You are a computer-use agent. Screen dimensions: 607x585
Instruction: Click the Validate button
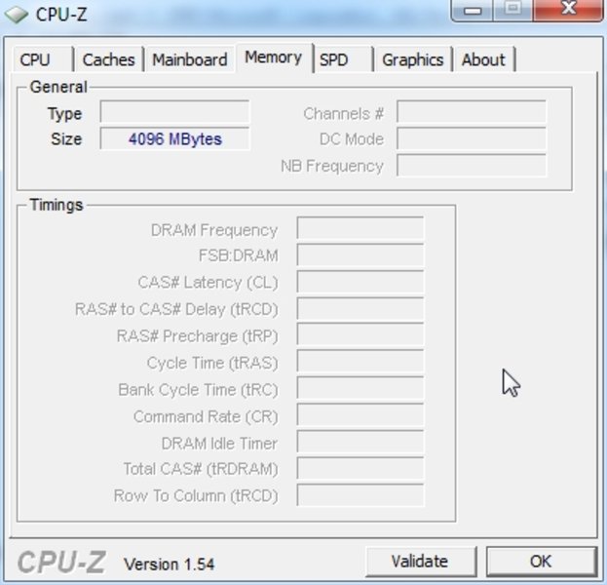click(x=421, y=561)
